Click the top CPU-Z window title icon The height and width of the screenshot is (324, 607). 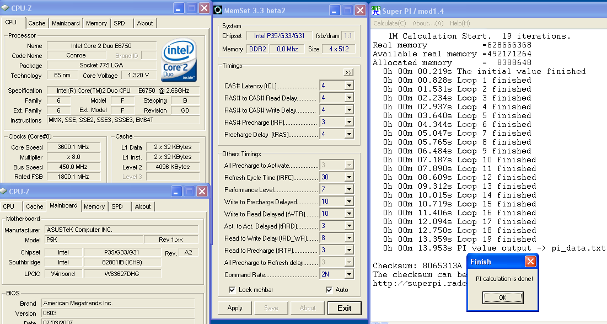click(x=5, y=8)
